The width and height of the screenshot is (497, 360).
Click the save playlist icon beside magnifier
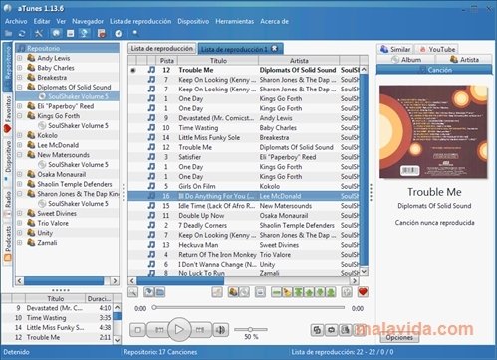point(149,292)
